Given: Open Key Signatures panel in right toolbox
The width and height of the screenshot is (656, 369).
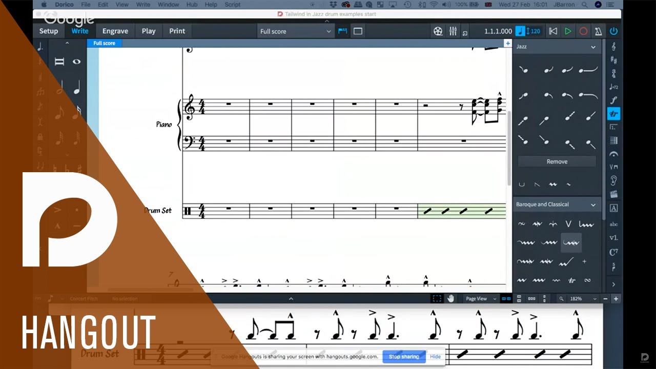Looking at the screenshot, I should [x=613, y=60].
